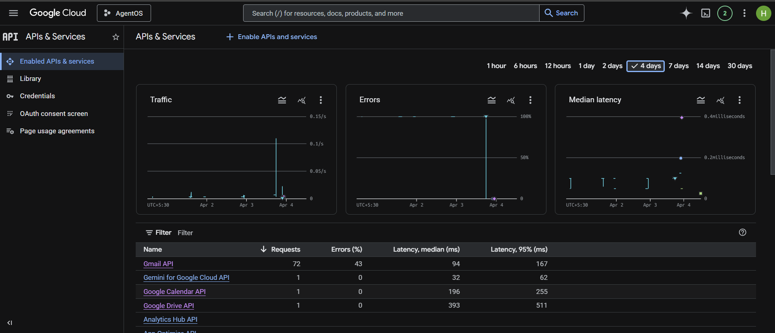Open Errors chart more options menu
Image resolution: width=775 pixels, height=333 pixels.
tap(530, 100)
